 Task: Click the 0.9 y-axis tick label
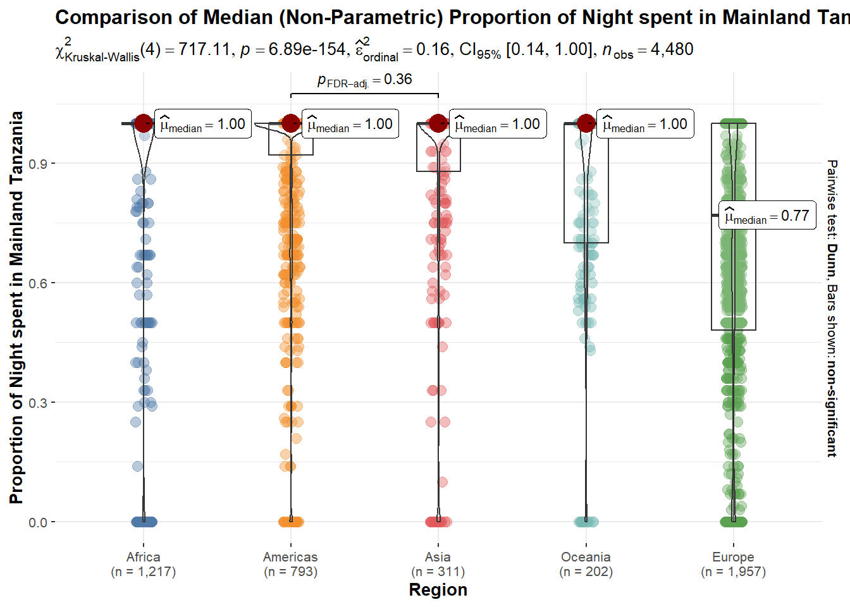pos(38,164)
